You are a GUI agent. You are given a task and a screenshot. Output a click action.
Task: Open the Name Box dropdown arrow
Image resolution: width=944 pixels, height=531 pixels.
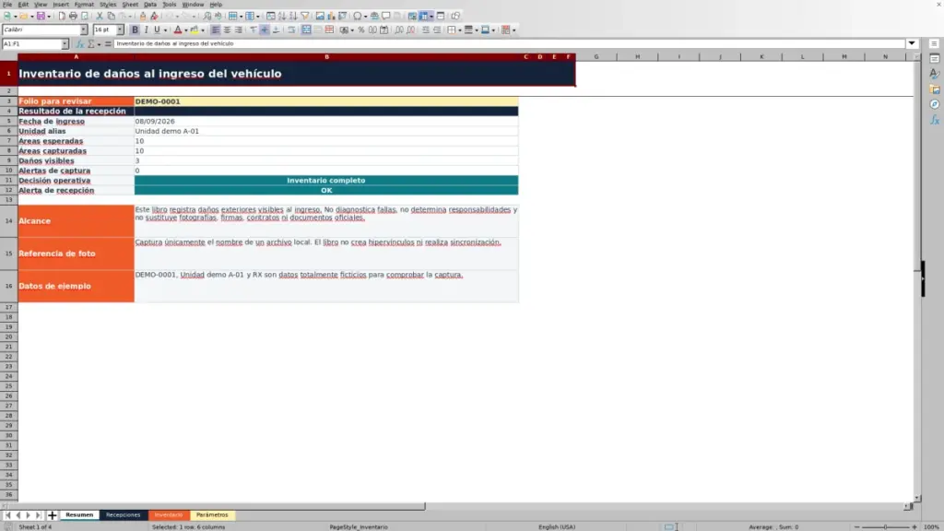tap(65, 44)
